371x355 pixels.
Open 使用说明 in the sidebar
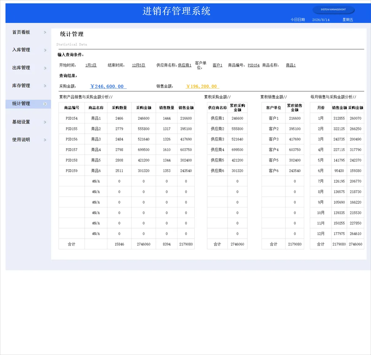click(21, 140)
